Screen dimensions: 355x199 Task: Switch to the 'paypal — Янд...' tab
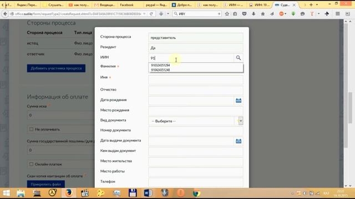156,5
